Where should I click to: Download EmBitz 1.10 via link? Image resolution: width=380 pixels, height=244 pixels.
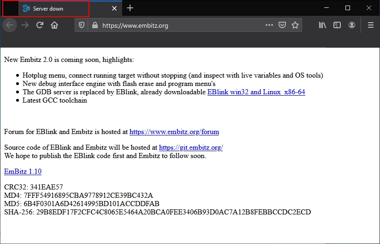(23, 171)
